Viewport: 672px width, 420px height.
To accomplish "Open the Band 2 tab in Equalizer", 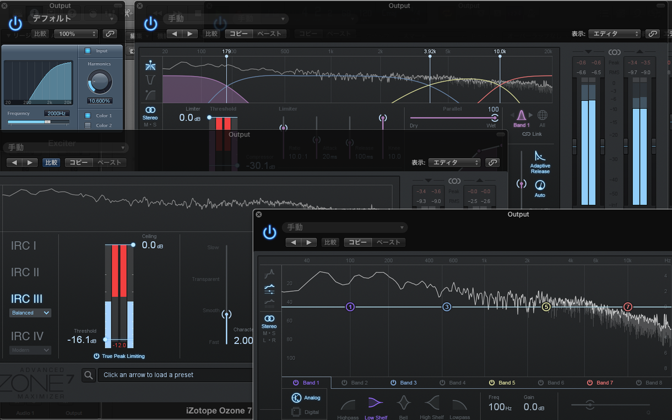I will coord(355,383).
